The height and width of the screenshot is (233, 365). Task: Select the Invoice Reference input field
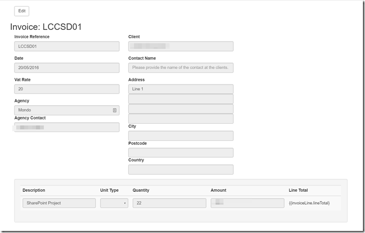click(67, 46)
